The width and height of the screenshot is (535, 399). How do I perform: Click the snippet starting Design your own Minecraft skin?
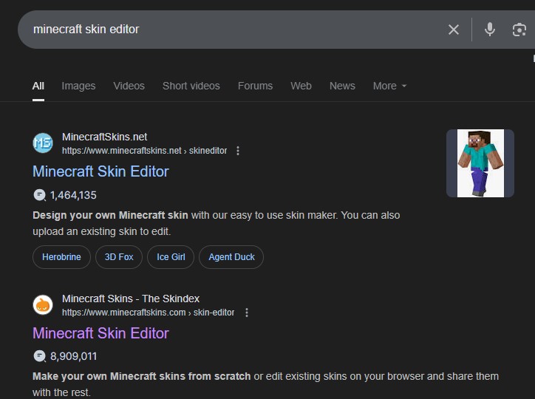click(x=217, y=223)
